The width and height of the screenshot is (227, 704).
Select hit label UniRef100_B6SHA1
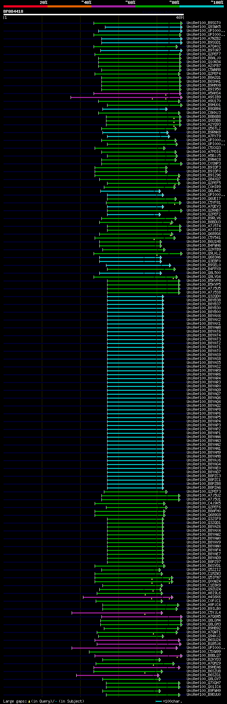pos(204,82)
